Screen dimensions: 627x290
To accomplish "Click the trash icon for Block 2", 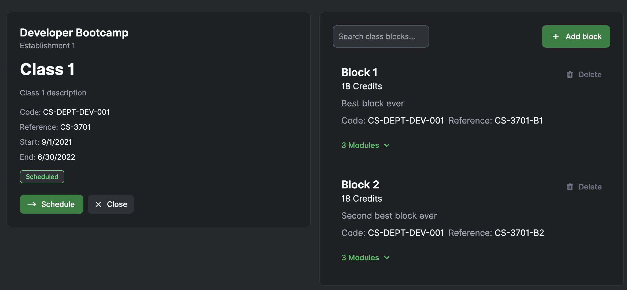I will tap(570, 187).
